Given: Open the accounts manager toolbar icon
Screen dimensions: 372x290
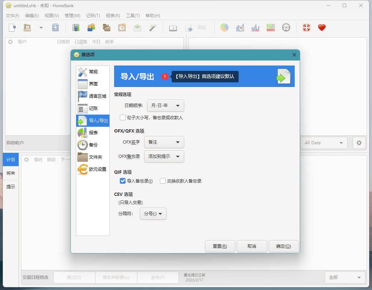Looking at the screenshot, I should coord(76,28).
